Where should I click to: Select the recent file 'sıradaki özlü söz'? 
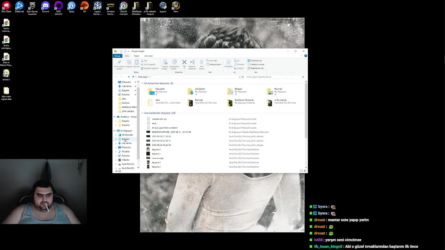coord(160,119)
